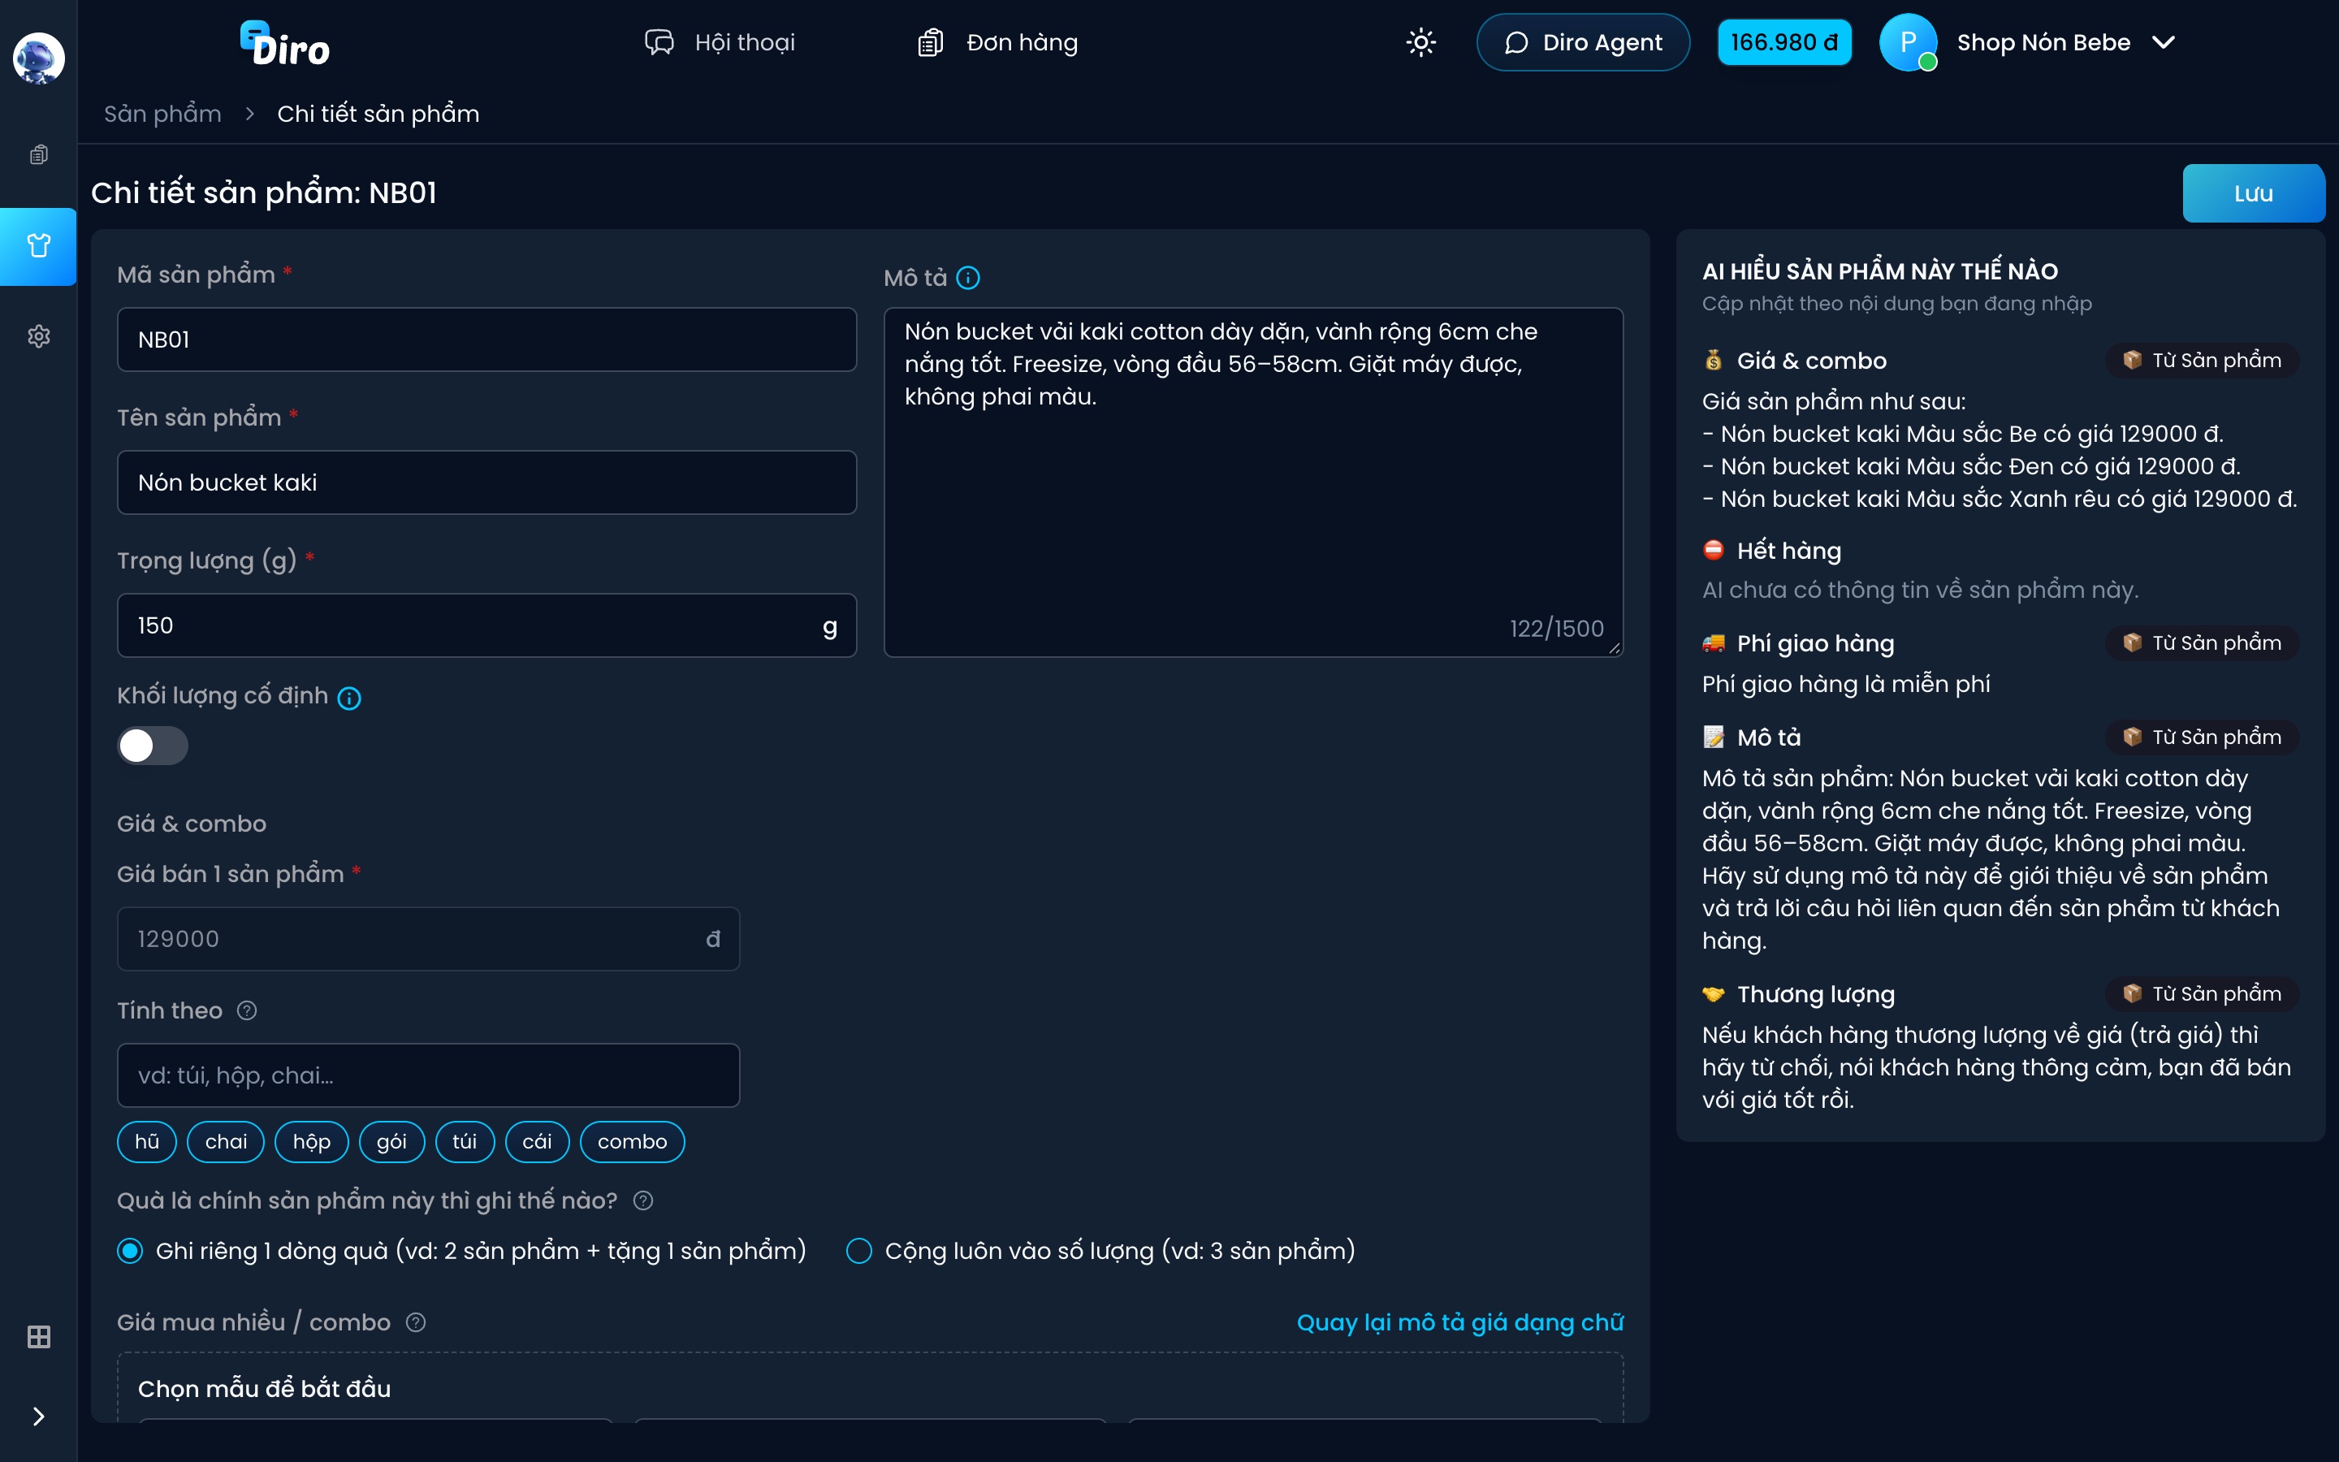The width and height of the screenshot is (2339, 1462).
Task: Select the products shirt icon in sidebar
Action: [x=39, y=245]
